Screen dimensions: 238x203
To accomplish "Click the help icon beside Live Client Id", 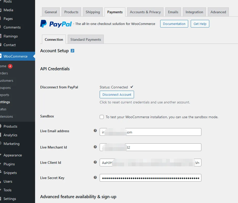I will coord(95,162).
